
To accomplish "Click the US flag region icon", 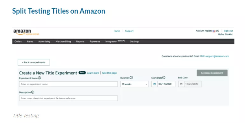I will (214, 31).
